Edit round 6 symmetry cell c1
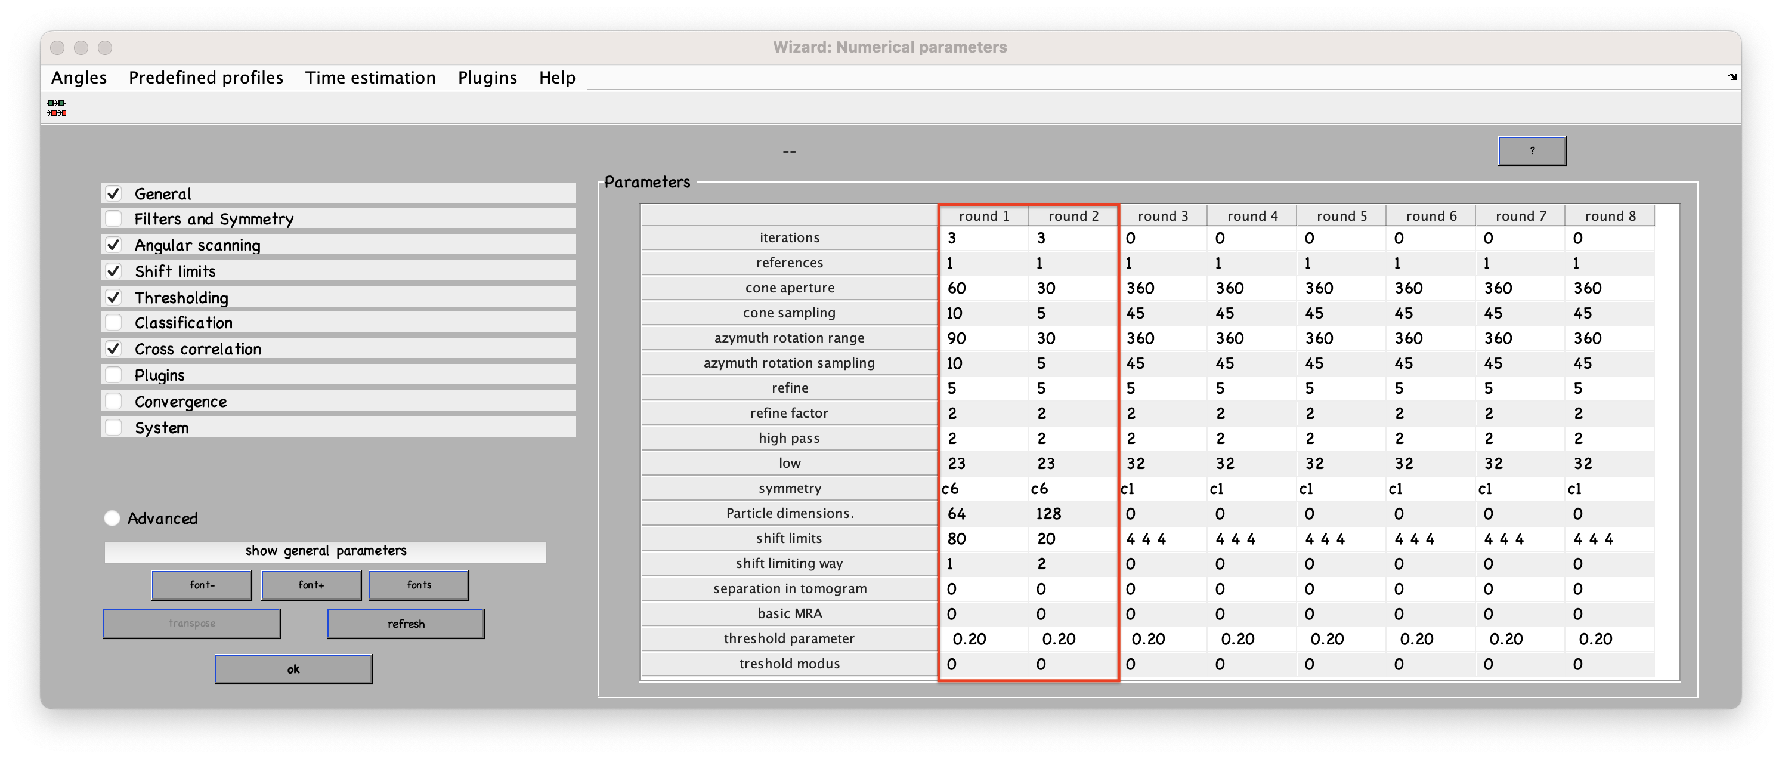The width and height of the screenshot is (1782, 759). coord(1431,489)
